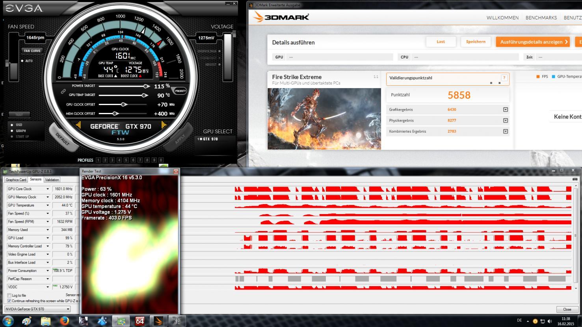Click the link icon beside Power Target
This screenshot has height=327, width=582.
pos(63,91)
